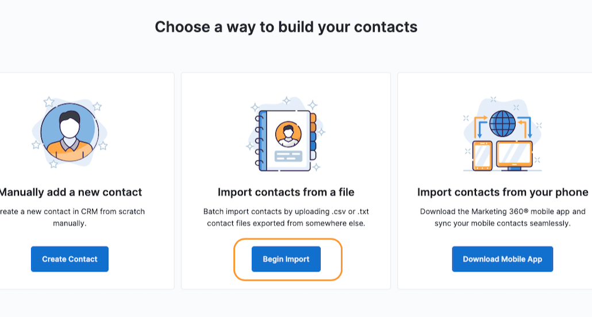Click the "Import contacts from your phone" title
This screenshot has height=317, width=592.
pos(503,192)
